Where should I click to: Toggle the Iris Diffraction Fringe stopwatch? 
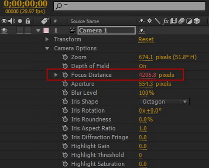65,137
